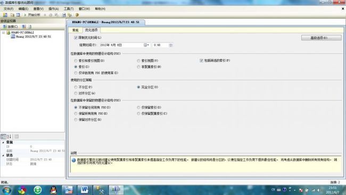
Task: Open the end date calendar dropdown
Action: coord(146,45)
